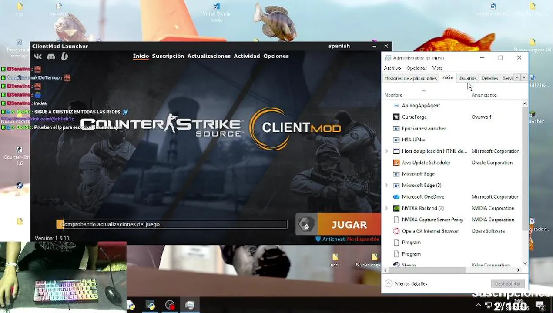
Task: Select the CurseForge anvil icon in the startup list
Action: point(396,117)
